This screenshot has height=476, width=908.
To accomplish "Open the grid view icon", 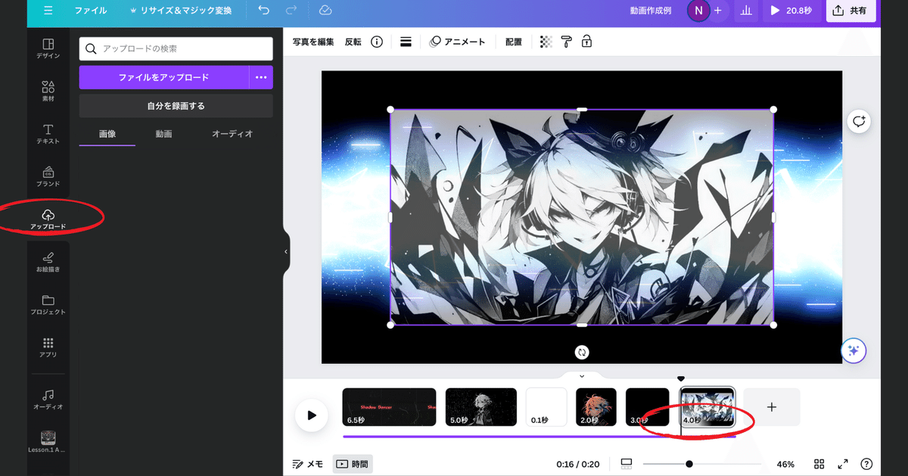I will [819, 464].
